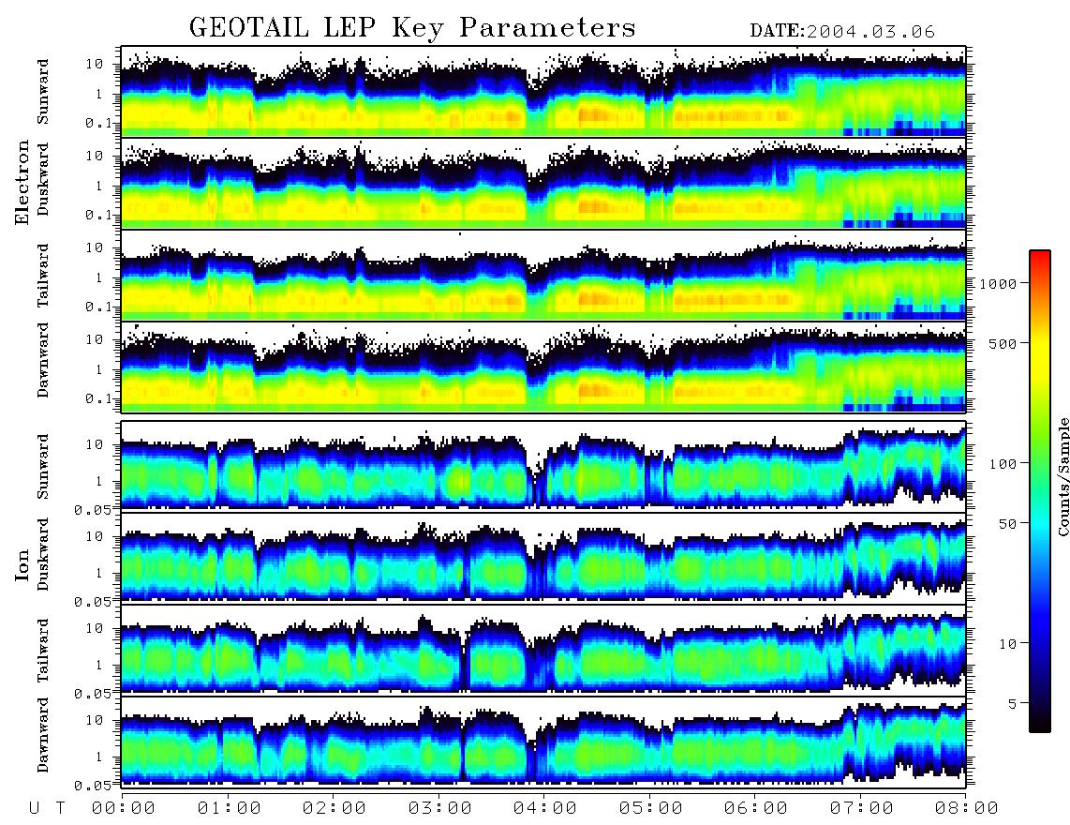Open the Electron Tailward spectrogram plot

tap(543, 276)
